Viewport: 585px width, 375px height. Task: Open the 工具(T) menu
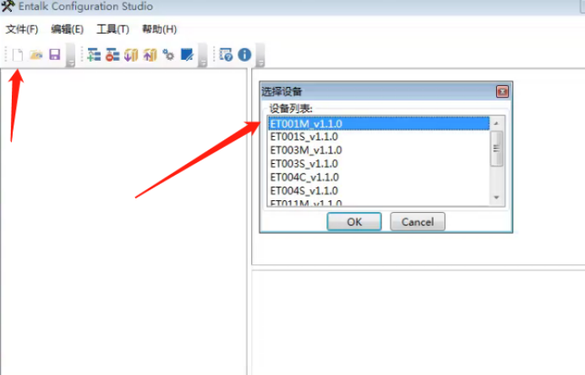click(112, 29)
